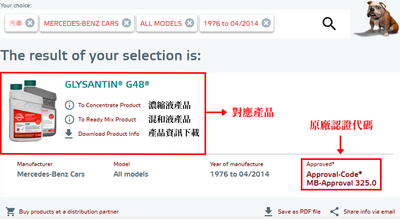Image resolution: width=400 pixels, height=219 pixels.
Task: Click the Save as PDF download icon
Action: click(268, 211)
